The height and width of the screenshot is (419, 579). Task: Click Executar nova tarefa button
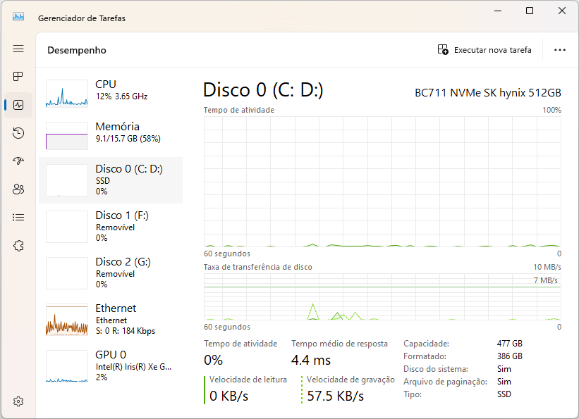point(484,50)
